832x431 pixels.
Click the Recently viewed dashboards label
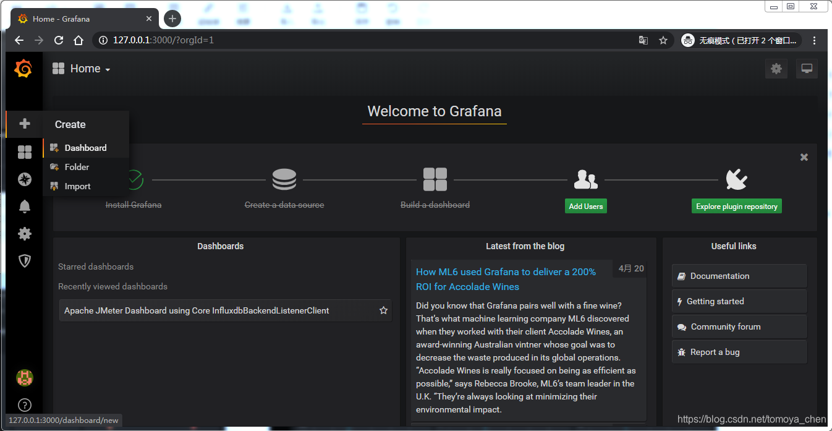click(112, 286)
